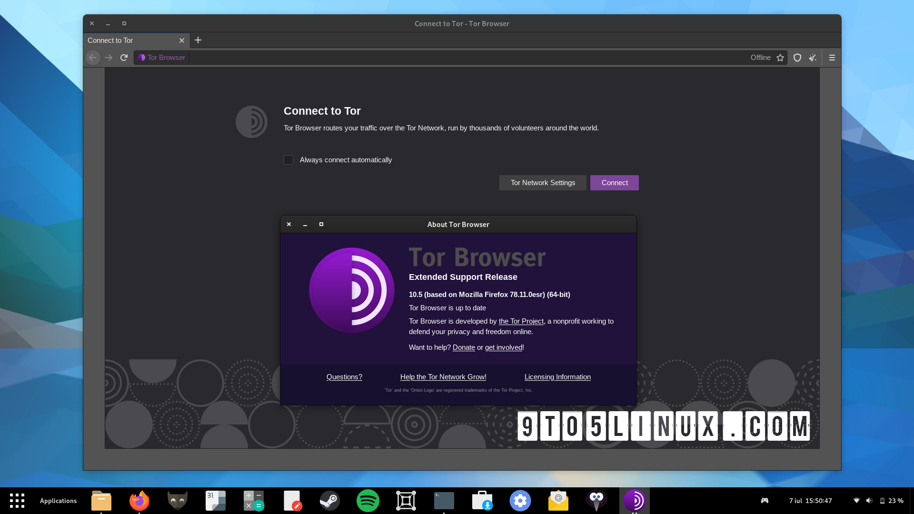Screen dimensions: 914x514
Task: Open Steam from the taskbar
Action: pos(329,501)
